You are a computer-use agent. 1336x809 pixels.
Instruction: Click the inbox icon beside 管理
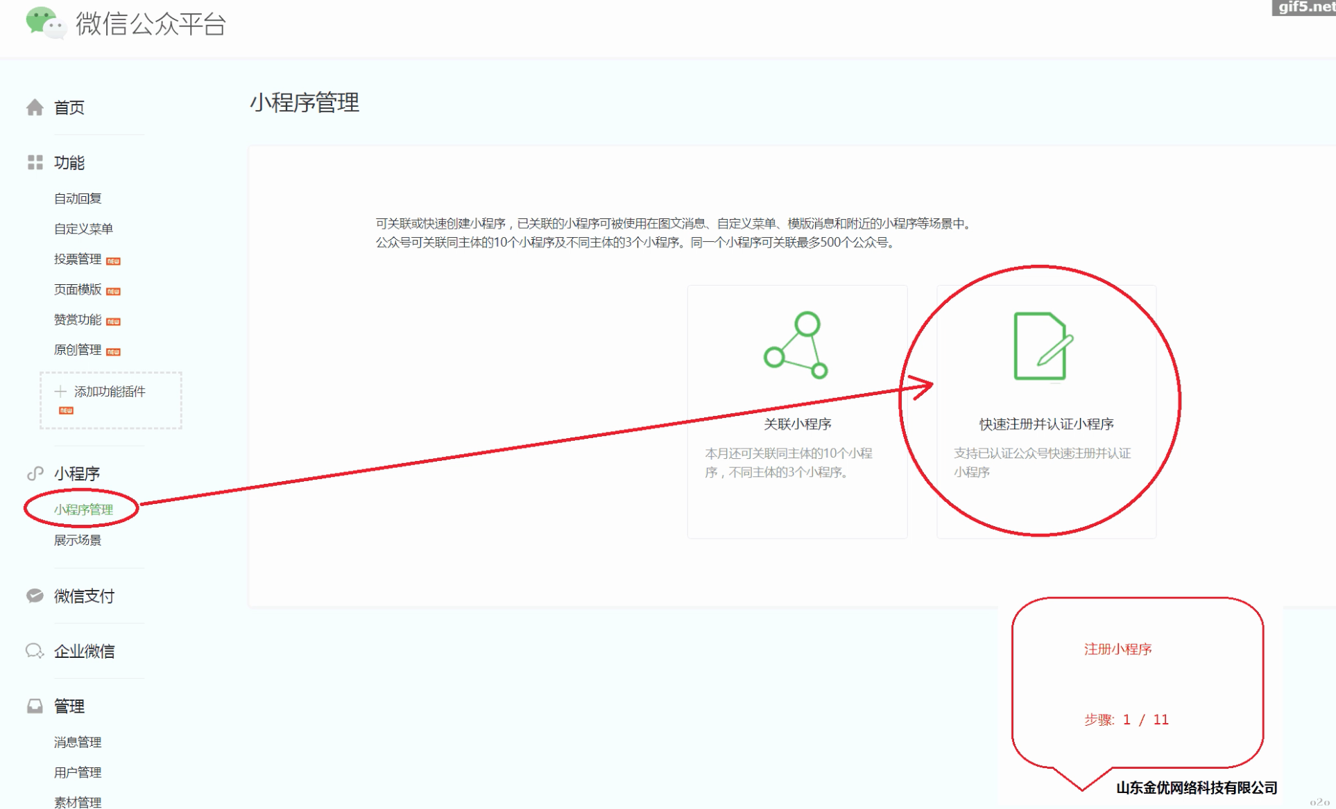(x=35, y=706)
